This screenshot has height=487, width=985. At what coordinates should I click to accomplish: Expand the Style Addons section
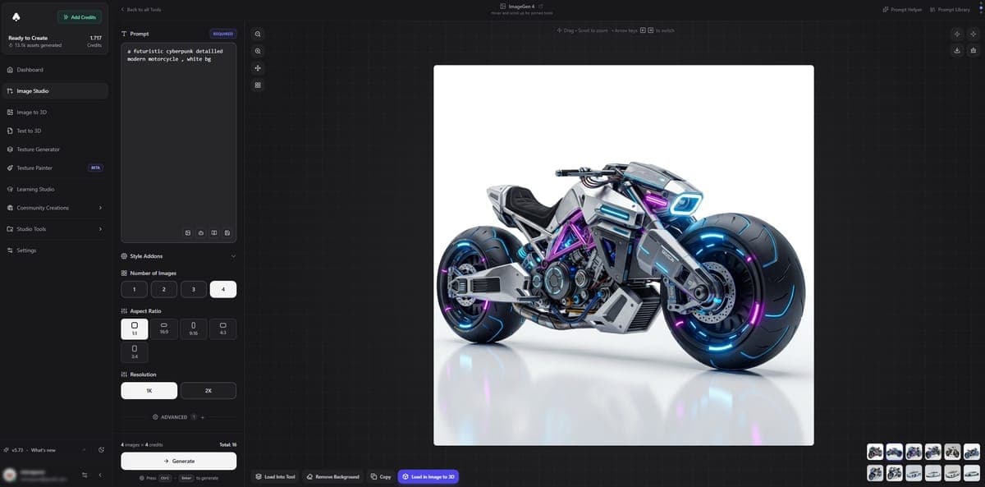(178, 256)
